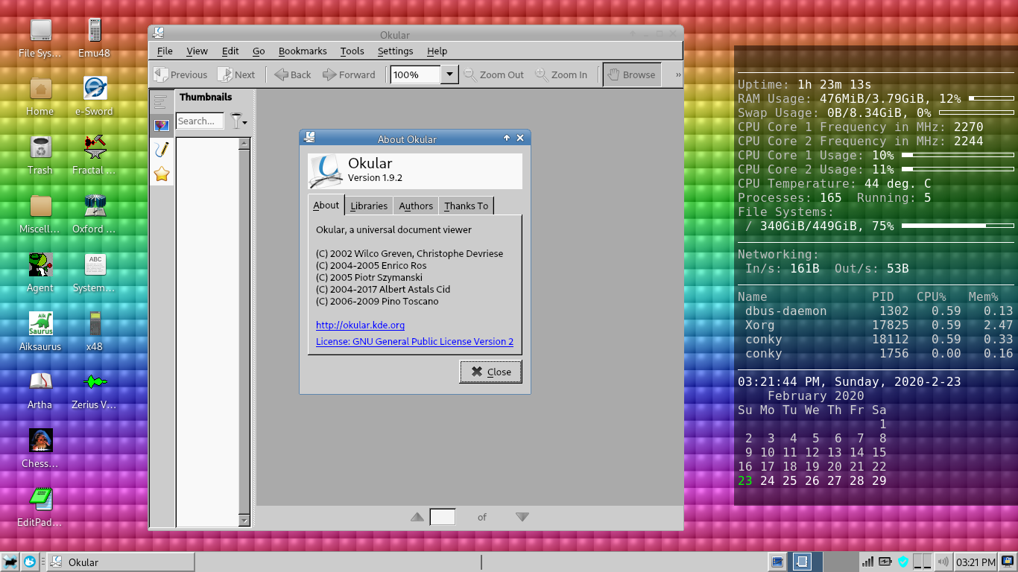Click the Previous page toolbar button
The height and width of the screenshot is (572, 1018).
pos(180,74)
